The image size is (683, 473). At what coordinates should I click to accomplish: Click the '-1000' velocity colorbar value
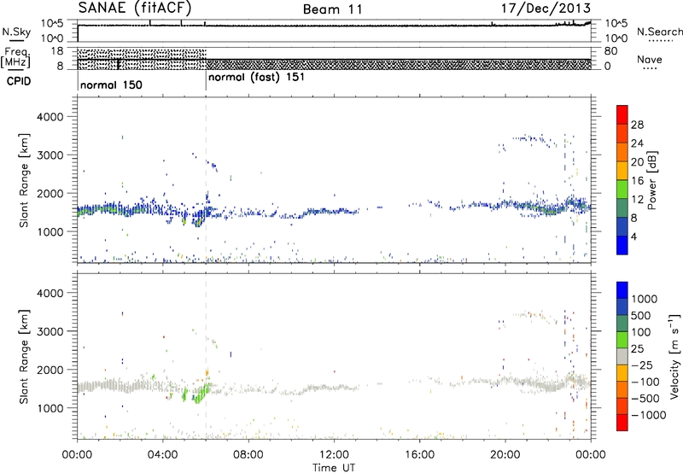click(x=648, y=415)
